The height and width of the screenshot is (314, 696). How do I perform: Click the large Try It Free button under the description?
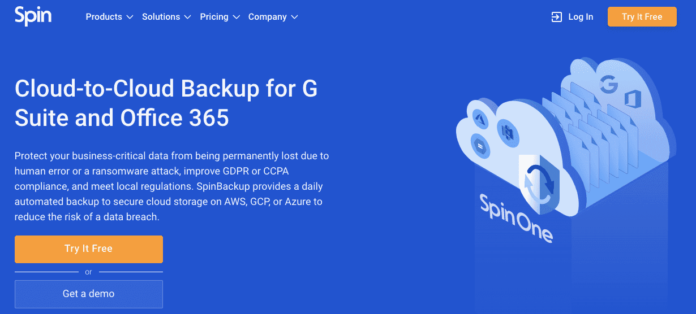89,249
